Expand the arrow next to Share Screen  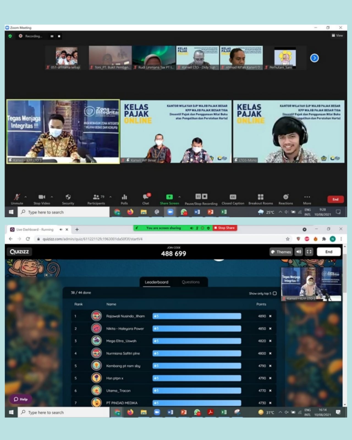click(180, 197)
